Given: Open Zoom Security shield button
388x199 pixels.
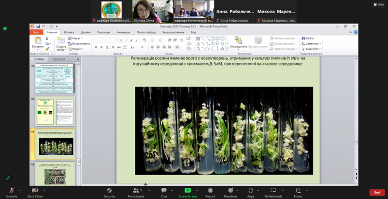Looking at the screenshot, I should coord(109,193).
